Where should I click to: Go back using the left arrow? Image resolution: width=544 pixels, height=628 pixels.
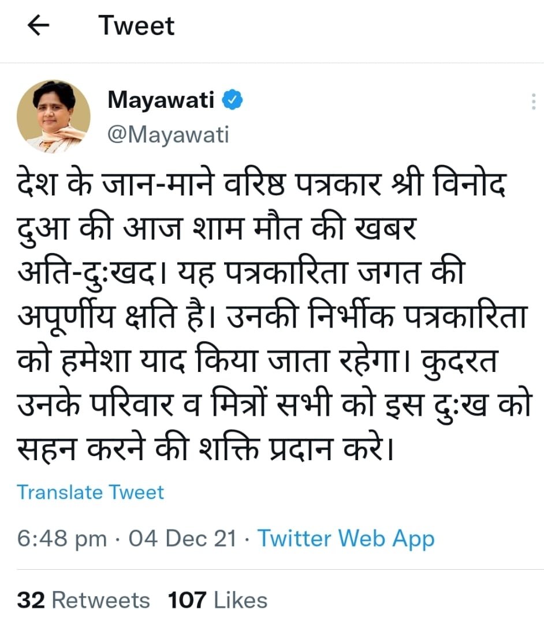click(38, 25)
